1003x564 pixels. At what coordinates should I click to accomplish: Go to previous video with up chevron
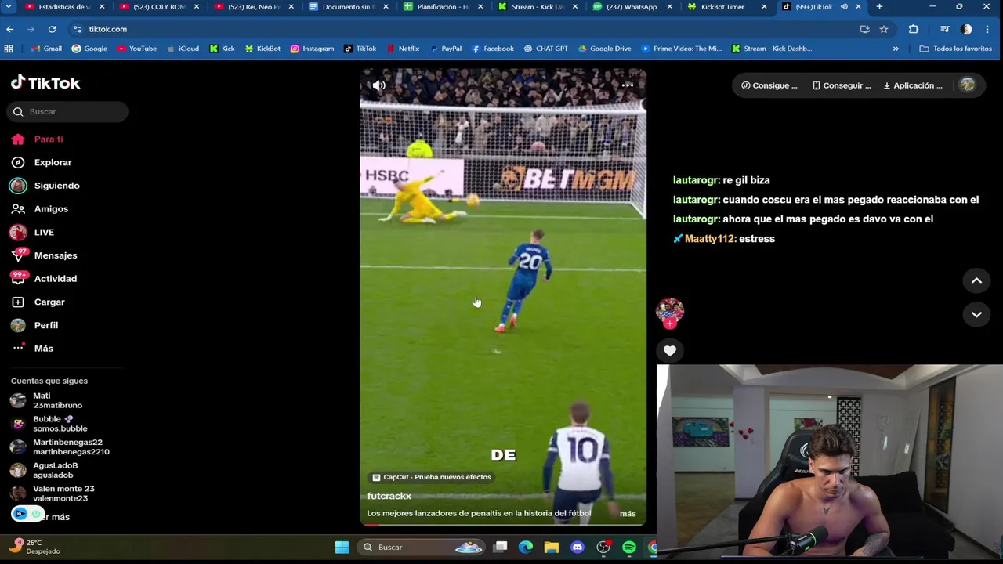pos(976,280)
